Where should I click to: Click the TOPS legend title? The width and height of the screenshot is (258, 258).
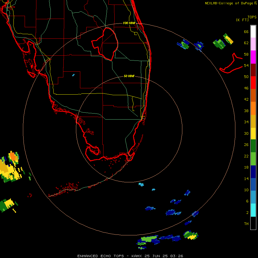point(252,17)
